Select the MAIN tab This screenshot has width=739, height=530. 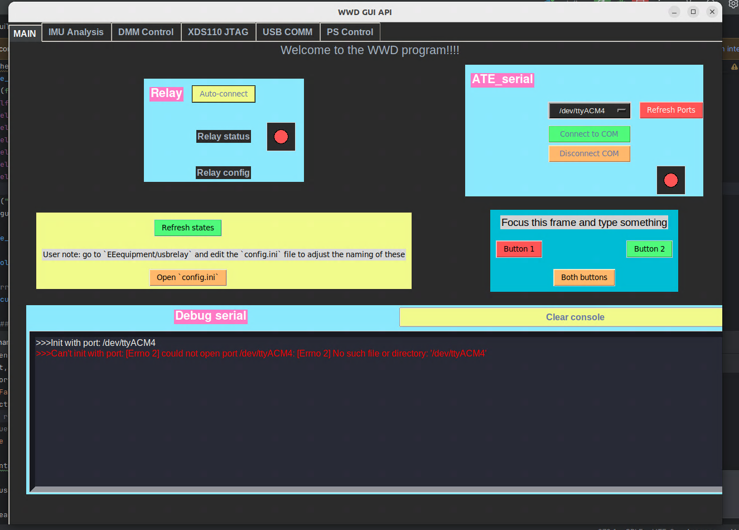[25, 33]
